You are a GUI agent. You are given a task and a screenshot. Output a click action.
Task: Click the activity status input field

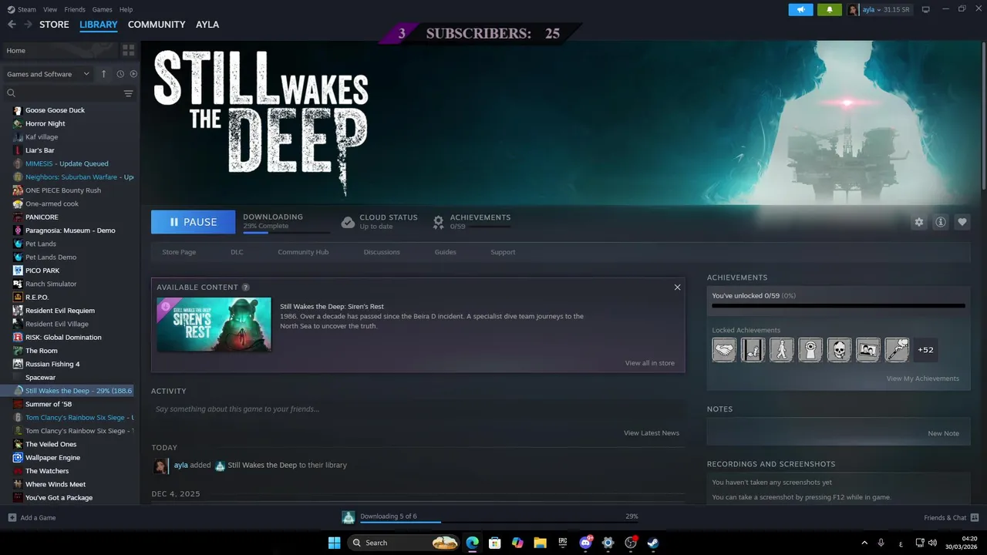tap(418, 409)
